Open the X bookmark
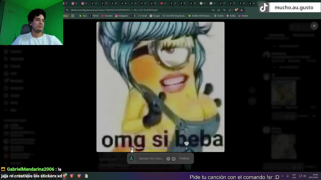 (x=133, y=16)
